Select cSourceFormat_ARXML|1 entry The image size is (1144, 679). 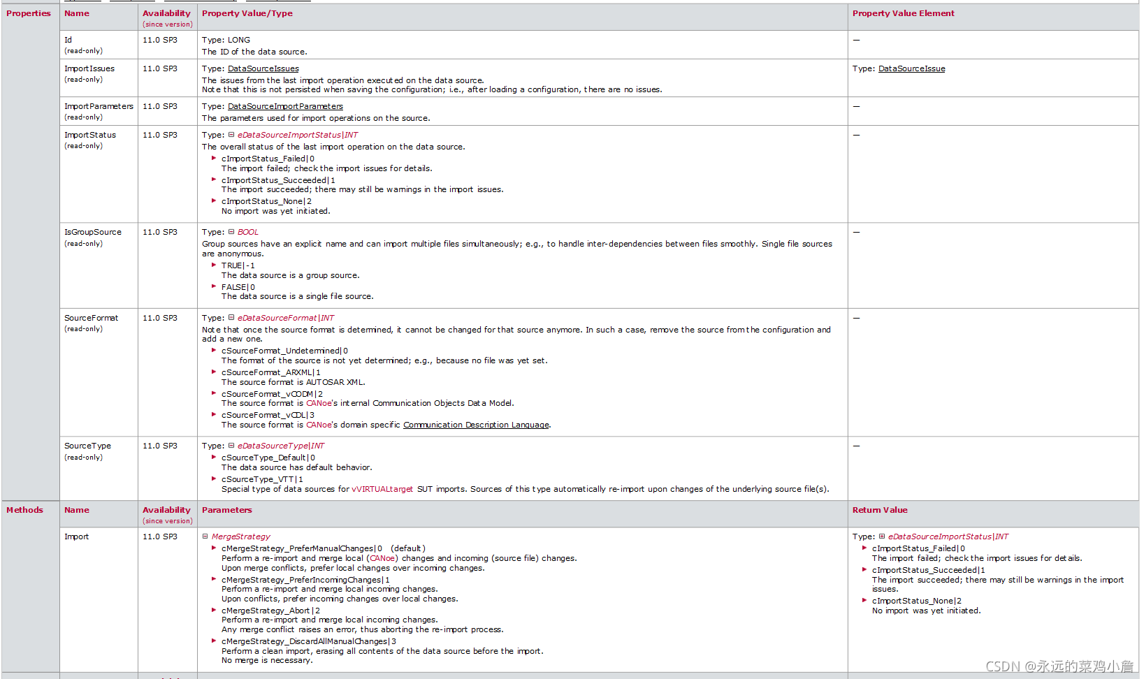click(x=271, y=372)
